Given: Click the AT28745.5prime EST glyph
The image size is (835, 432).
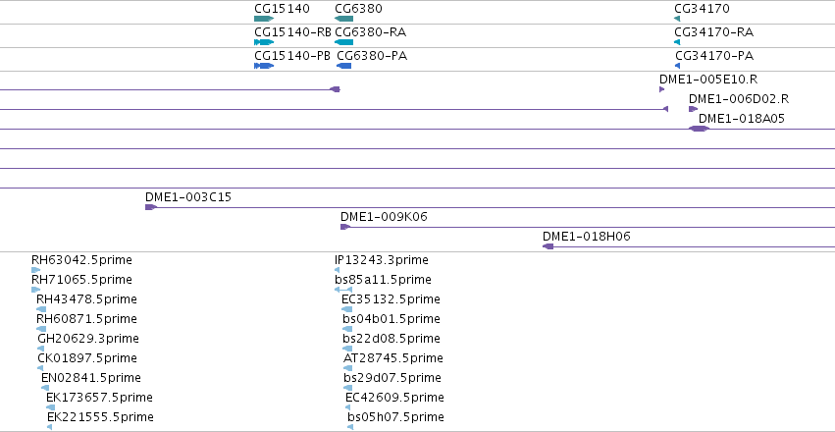Looking at the screenshot, I should [x=347, y=368].
